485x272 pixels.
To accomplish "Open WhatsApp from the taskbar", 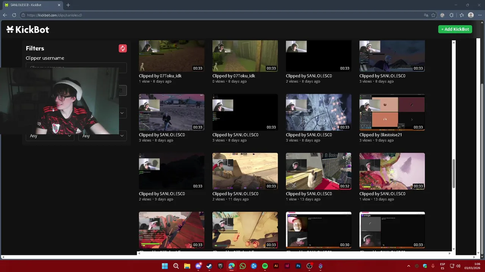I will [242, 266].
